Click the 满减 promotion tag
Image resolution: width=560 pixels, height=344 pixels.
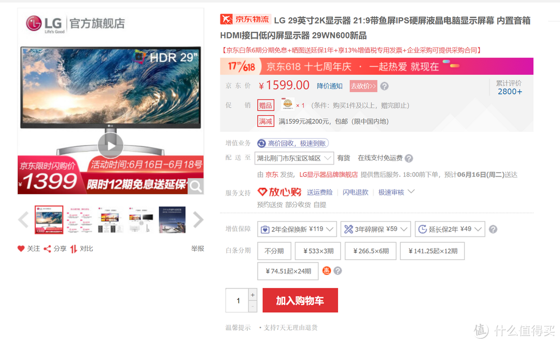point(265,121)
